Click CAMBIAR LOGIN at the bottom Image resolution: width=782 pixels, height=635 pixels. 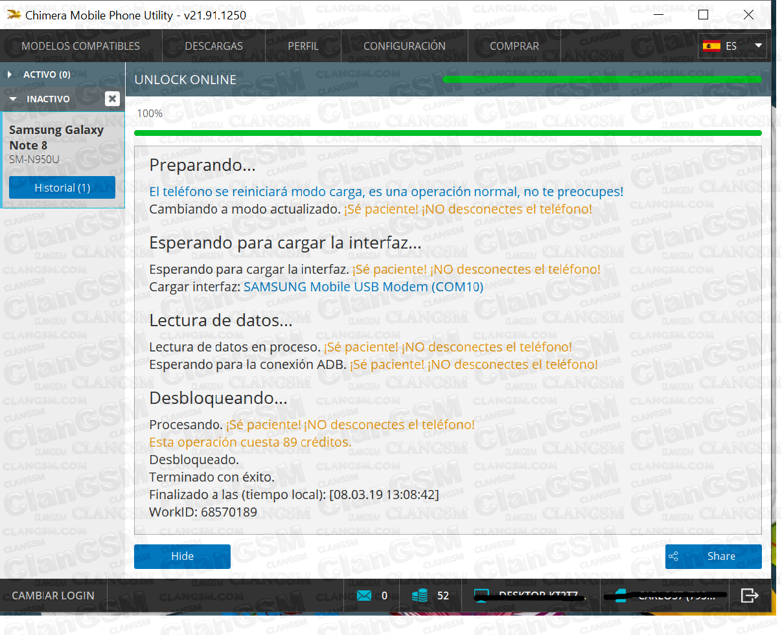click(x=53, y=596)
